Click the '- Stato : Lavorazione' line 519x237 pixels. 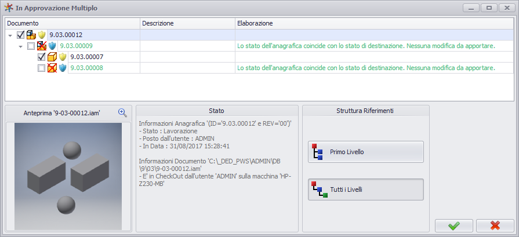click(x=168, y=131)
